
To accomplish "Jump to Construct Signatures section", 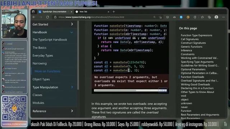I will (x=193, y=43).
